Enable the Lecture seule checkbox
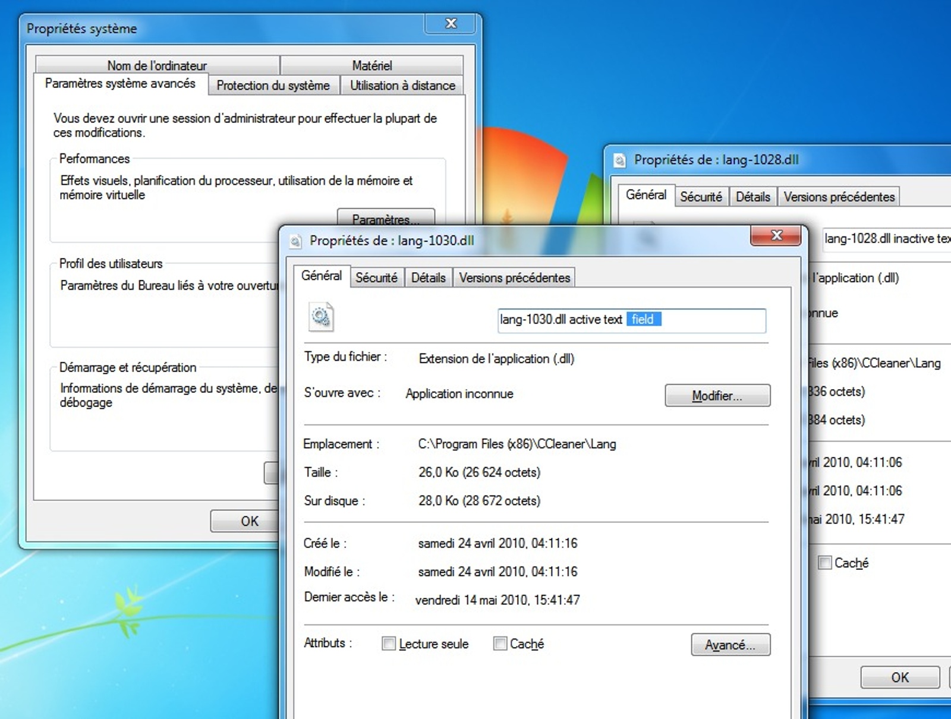This screenshot has width=951, height=719. click(x=389, y=644)
